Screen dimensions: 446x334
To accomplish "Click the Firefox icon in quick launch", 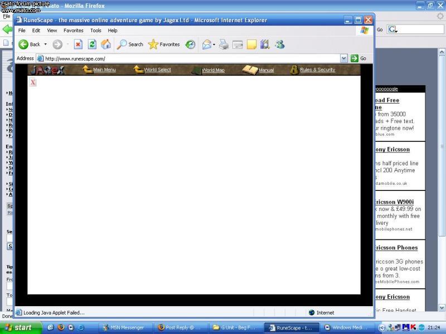I will (61, 327).
